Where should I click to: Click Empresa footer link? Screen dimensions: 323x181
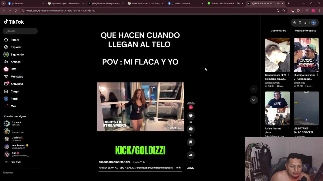(x=8, y=173)
